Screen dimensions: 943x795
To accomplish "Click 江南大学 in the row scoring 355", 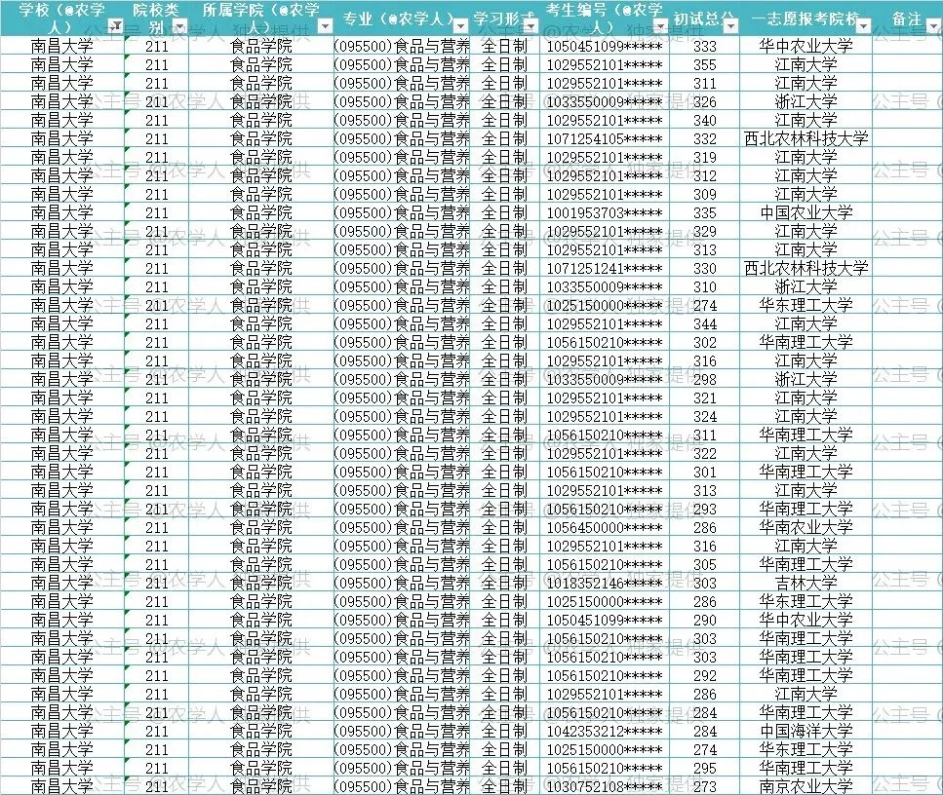I will pyautogui.click(x=805, y=65).
